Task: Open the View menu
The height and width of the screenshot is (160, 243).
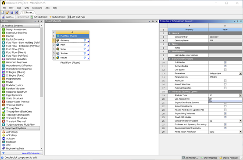Action: [x=11, y=8]
